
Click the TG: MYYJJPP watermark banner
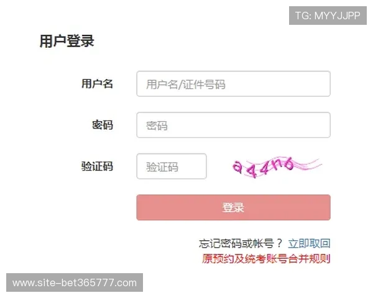tap(328, 16)
